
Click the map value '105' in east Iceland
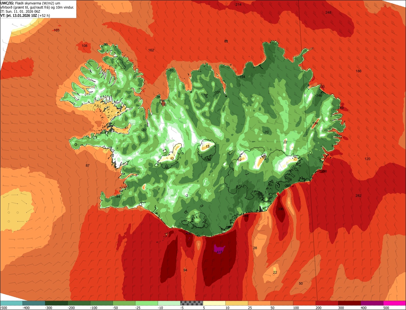point(337,136)
